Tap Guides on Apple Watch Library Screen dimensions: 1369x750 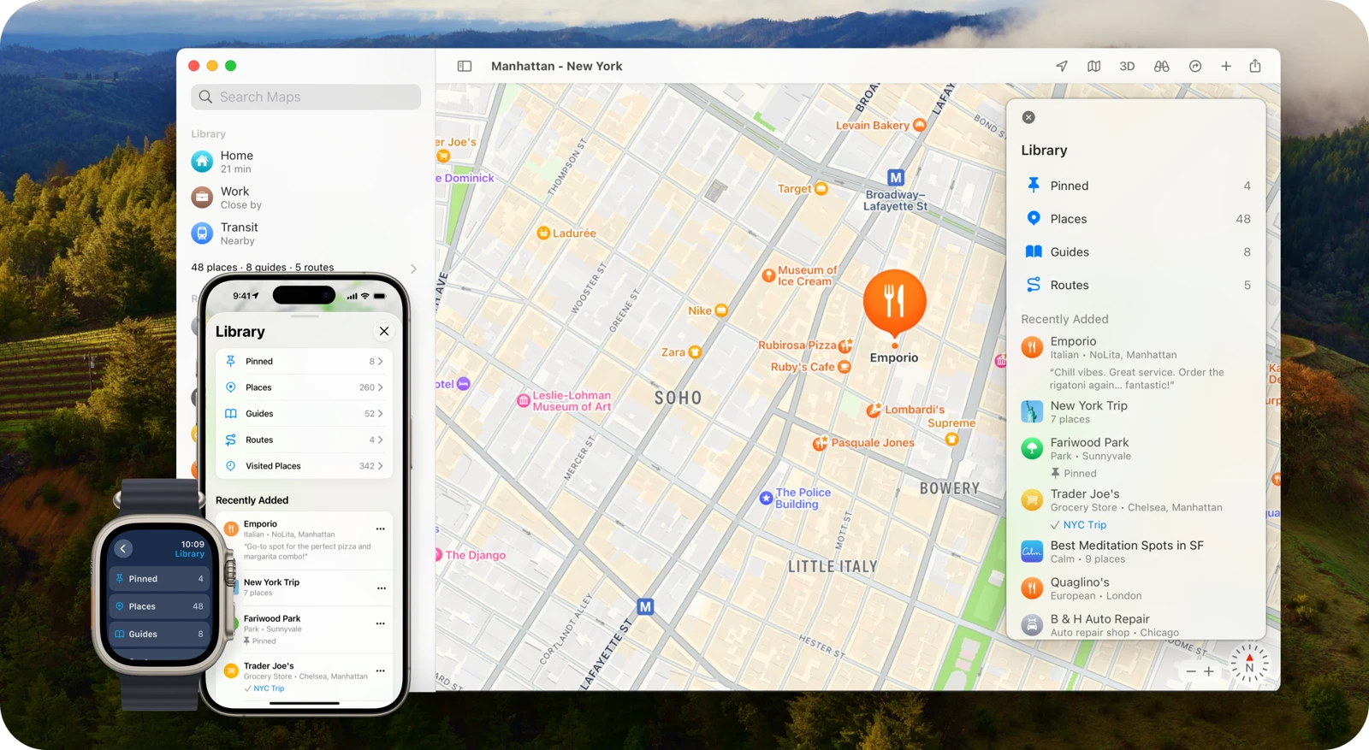(x=160, y=634)
